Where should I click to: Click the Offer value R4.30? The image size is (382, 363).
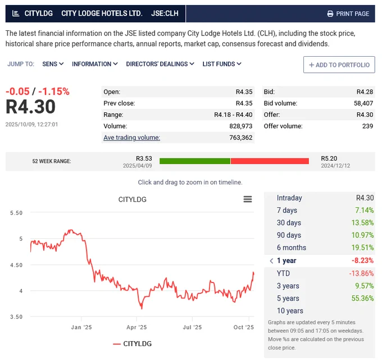[x=365, y=115]
